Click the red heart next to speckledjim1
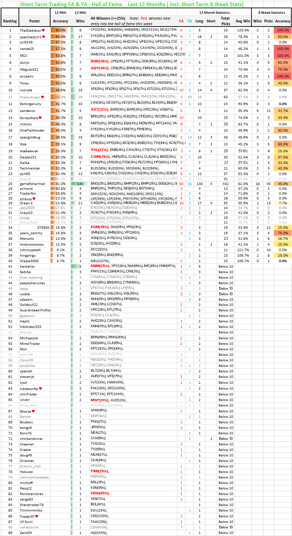Image resolution: width=292 pixels, height=536 pixels. 43,37
